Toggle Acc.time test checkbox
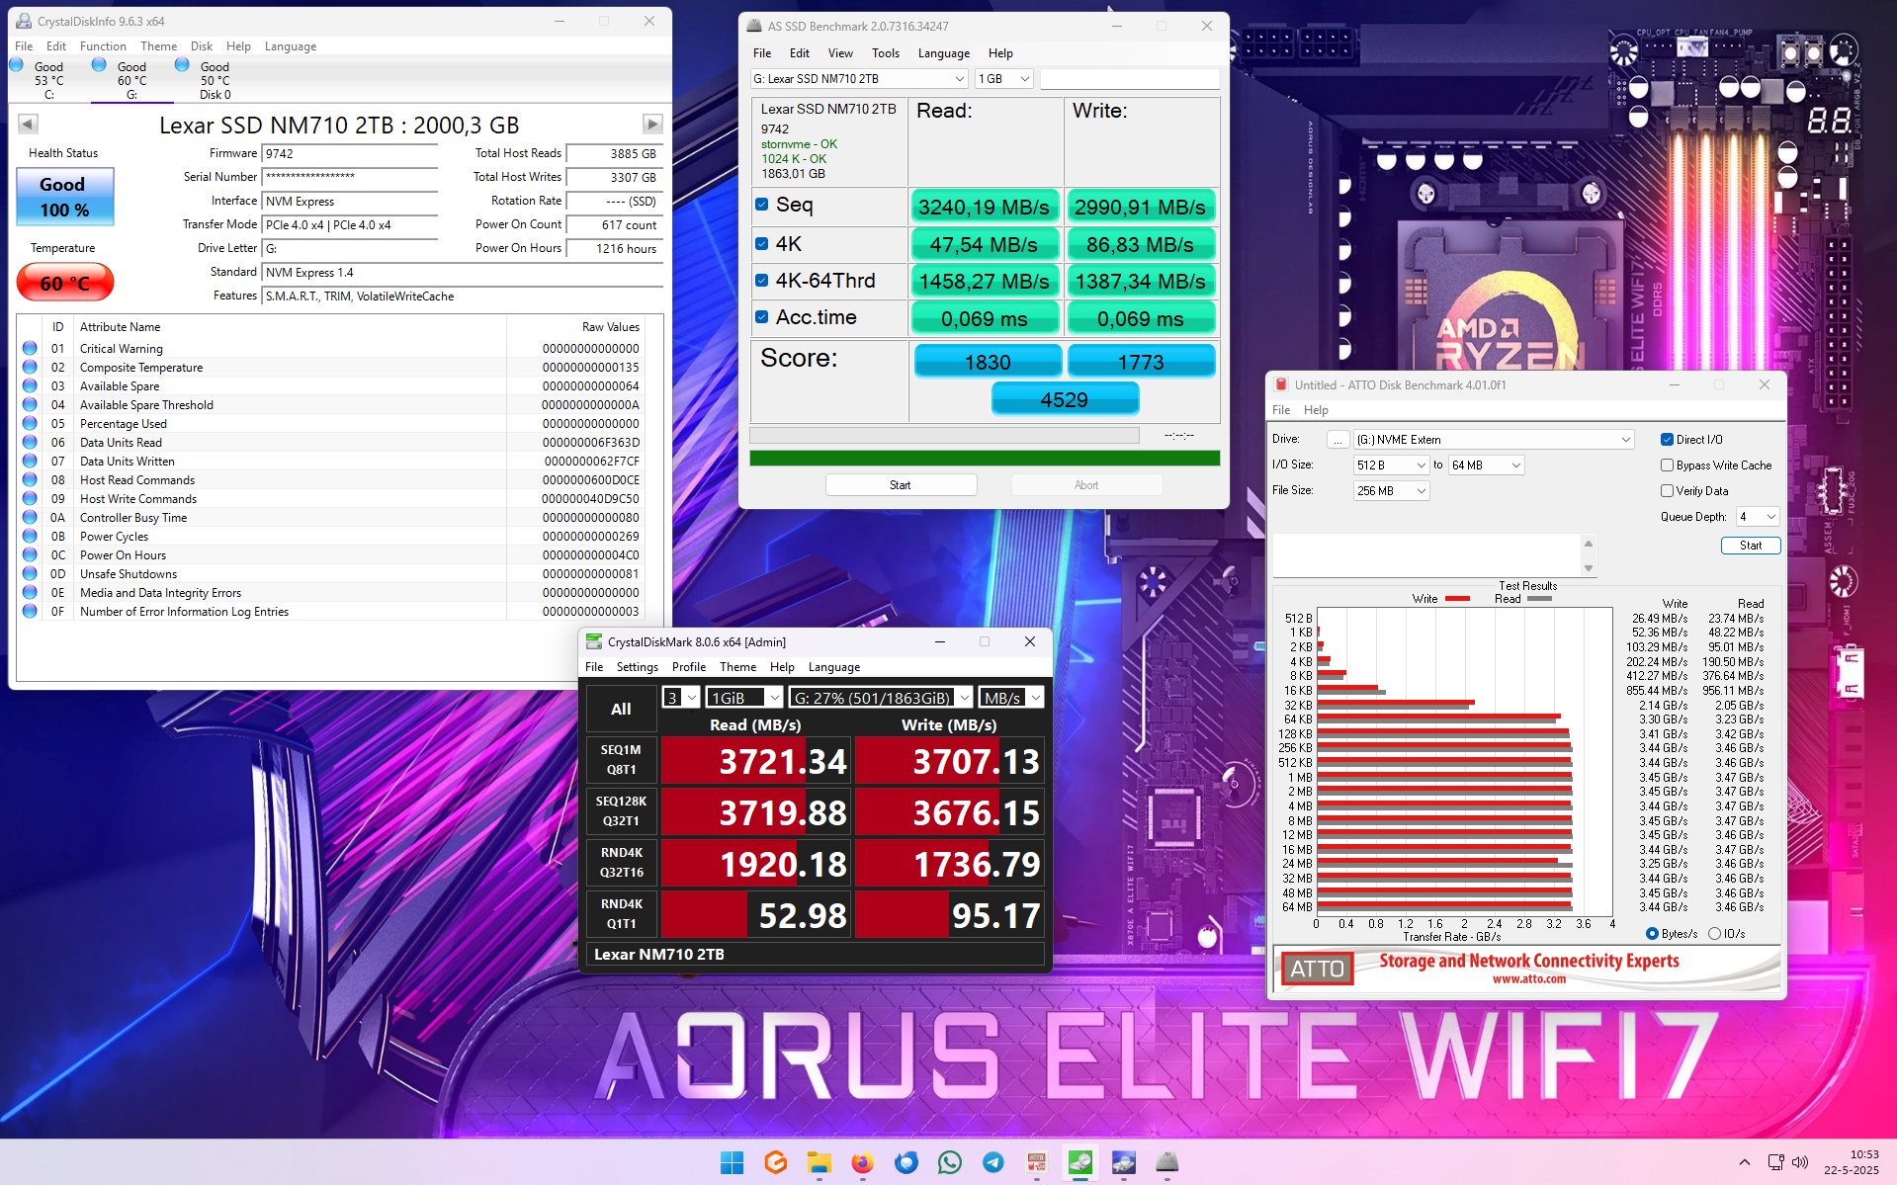The width and height of the screenshot is (1897, 1185). coord(762,317)
